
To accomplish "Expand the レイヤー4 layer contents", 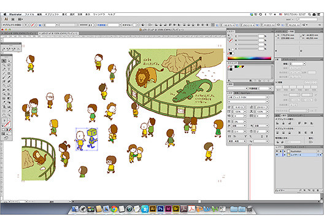I will click(285, 155).
